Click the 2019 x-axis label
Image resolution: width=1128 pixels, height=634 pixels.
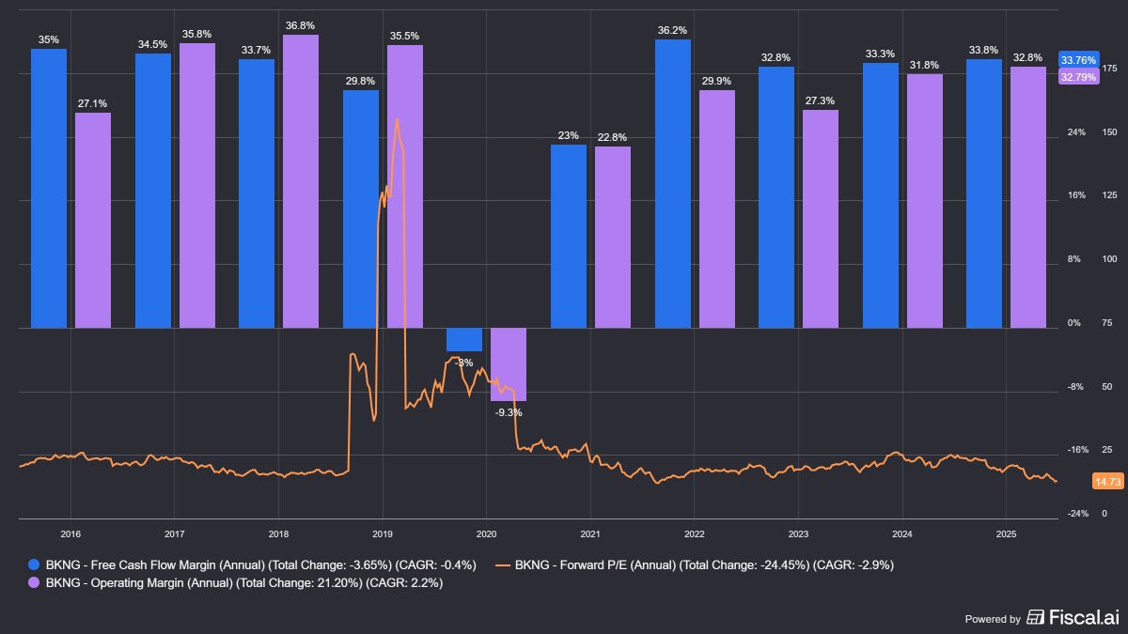pos(382,533)
